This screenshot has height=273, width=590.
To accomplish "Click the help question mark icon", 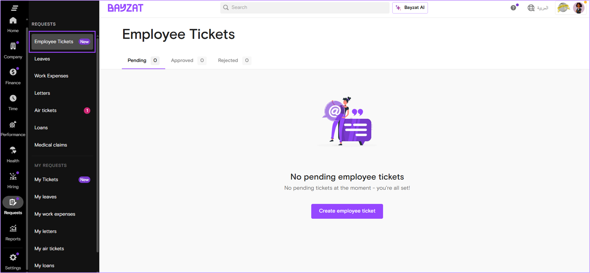I will coord(513,8).
